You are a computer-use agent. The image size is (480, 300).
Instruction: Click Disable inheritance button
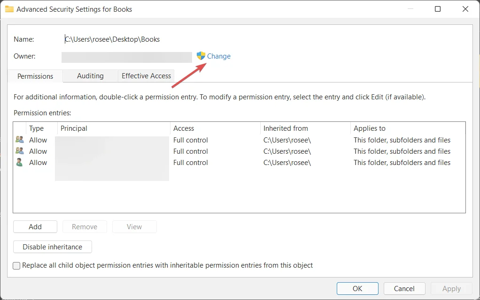[53, 247]
